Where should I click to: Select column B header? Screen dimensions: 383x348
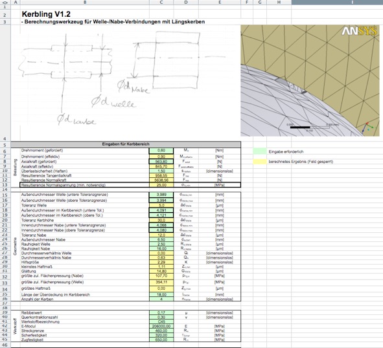point(85,2)
